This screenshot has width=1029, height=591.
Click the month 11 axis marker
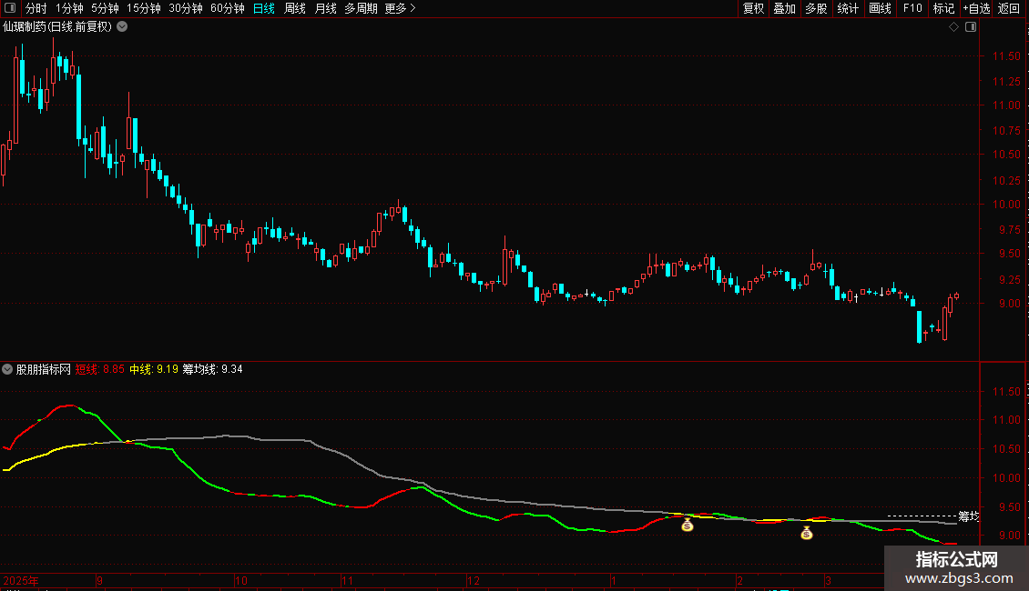pos(347,580)
